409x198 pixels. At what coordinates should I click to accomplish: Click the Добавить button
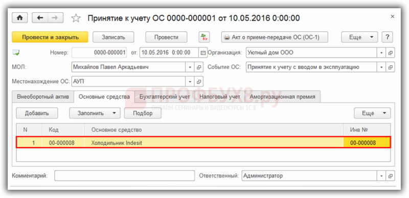pos(37,113)
